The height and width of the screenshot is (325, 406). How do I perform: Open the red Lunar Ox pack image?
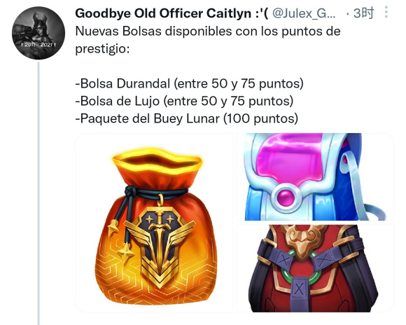point(315,268)
